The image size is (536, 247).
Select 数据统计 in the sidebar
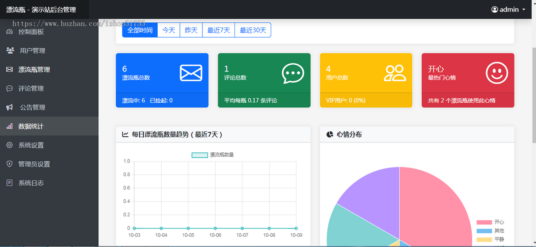(49, 126)
